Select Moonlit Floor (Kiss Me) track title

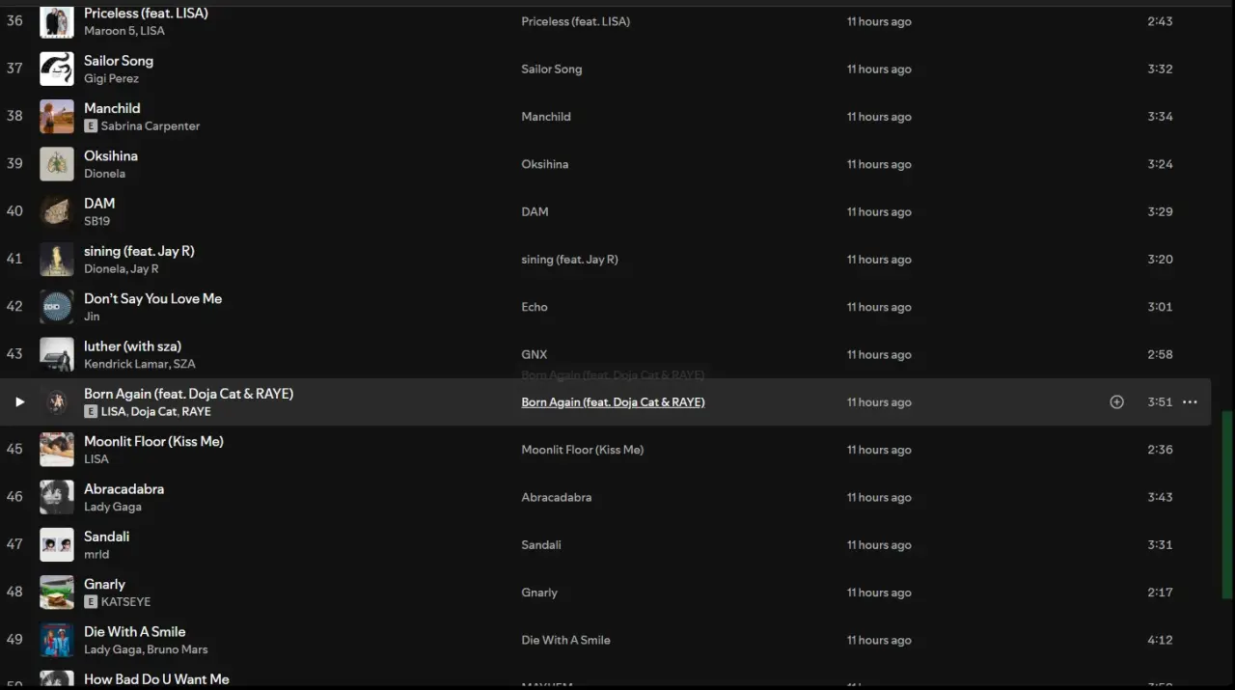click(153, 442)
